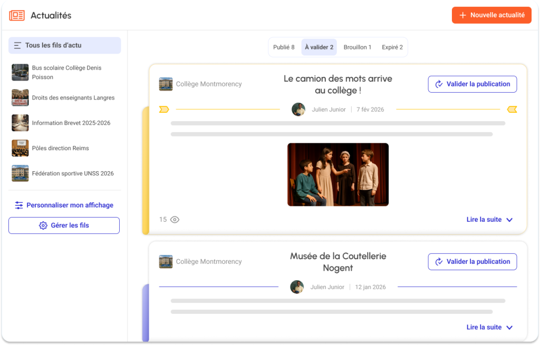The width and height of the screenshot is (540, 345).
Task: Click the Fédération sportive UNSS feed icon
Action: 20,173
